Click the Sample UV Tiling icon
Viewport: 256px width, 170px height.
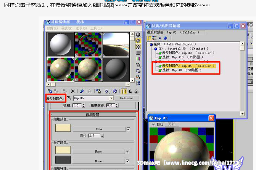[x=138, y=53]
